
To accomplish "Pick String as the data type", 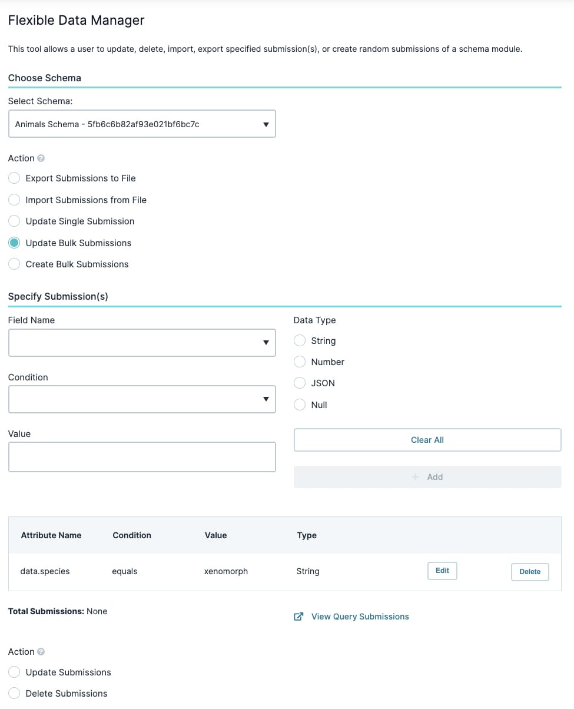I will pos(300,341).
